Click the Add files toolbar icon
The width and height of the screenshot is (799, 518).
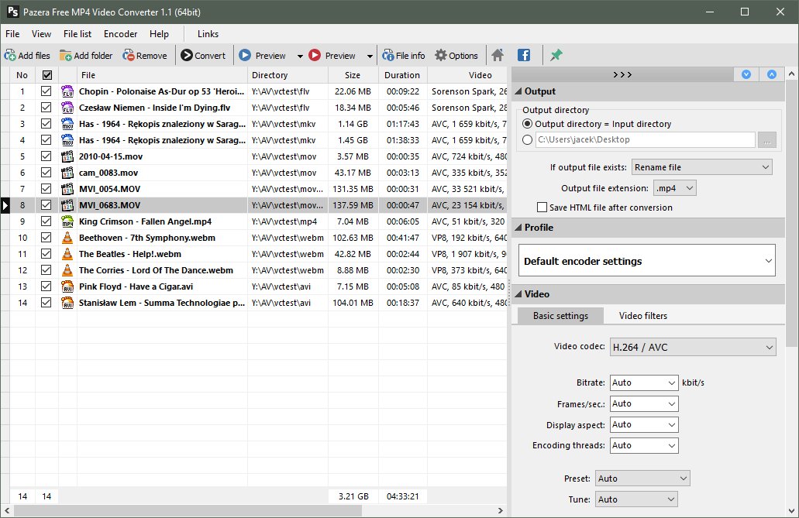coord(10,56)
